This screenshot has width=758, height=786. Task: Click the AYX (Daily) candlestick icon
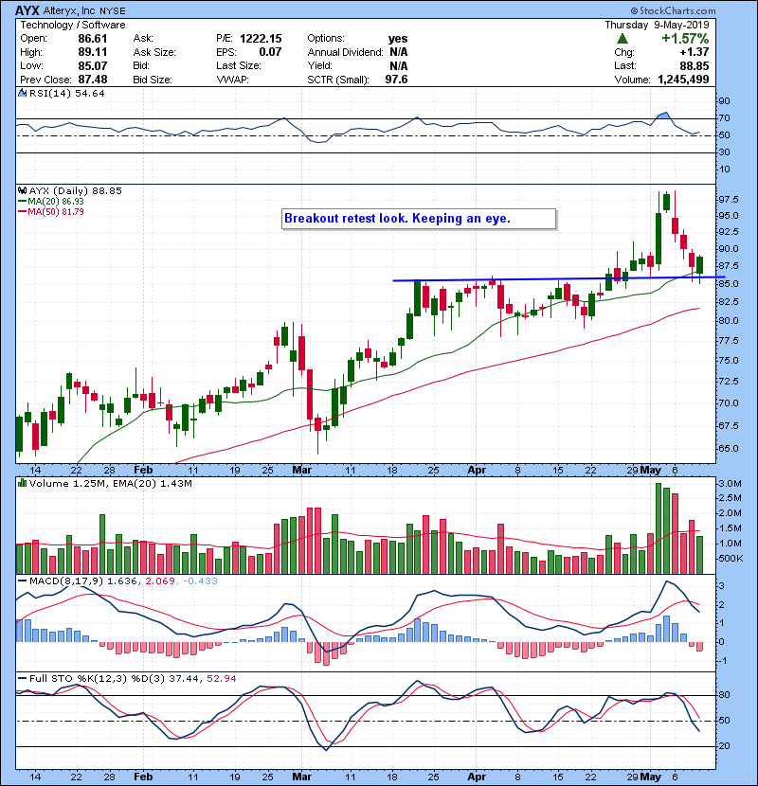click(x=22, y=190)
